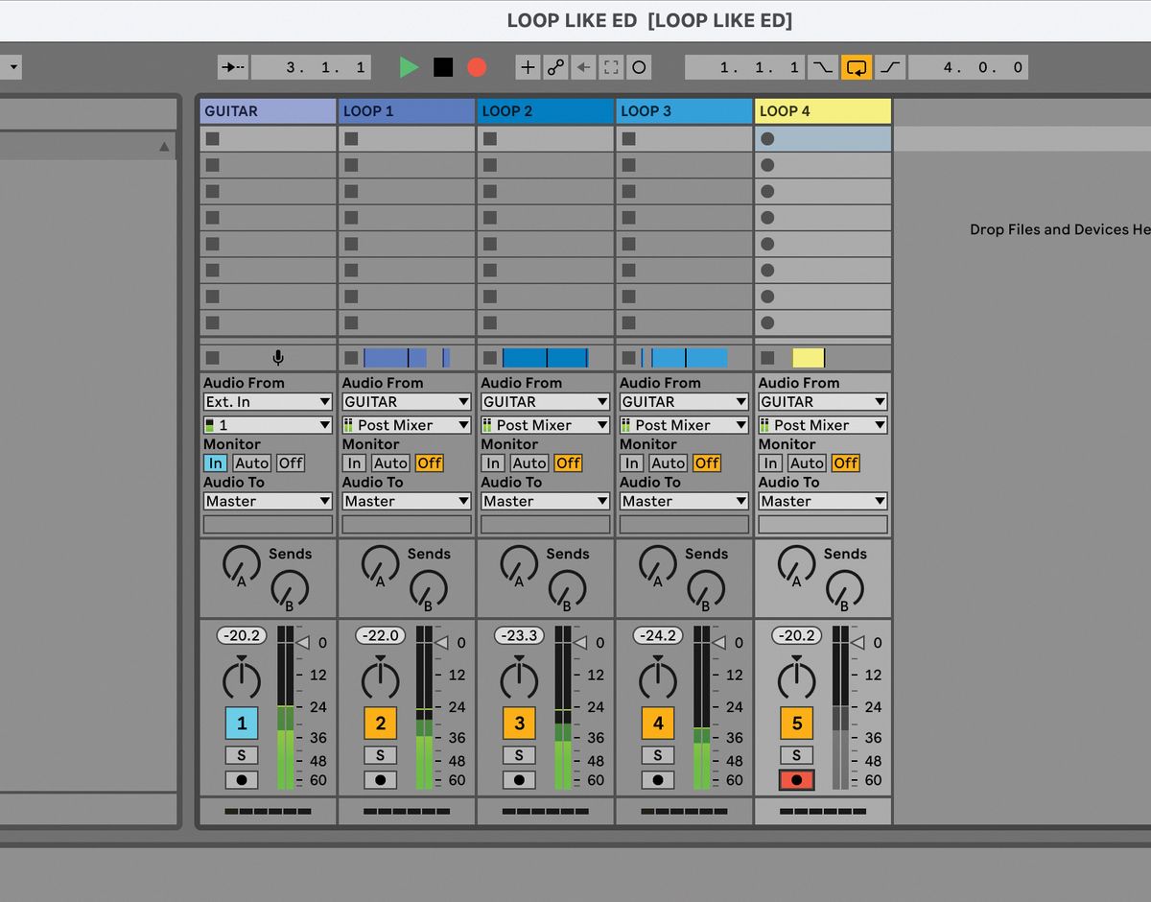Image resolution: width=1151 pixels, height=902 pixels.
Task: Click LOOP 3 monitor Off button
Action: pyautogui.click(x=707, y=463)
